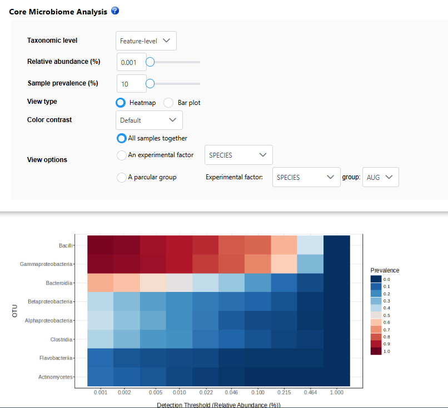Click the 0.0 prevalence legend swatch
The height and width of the screenshot is (408, 448).
(375, 279)
